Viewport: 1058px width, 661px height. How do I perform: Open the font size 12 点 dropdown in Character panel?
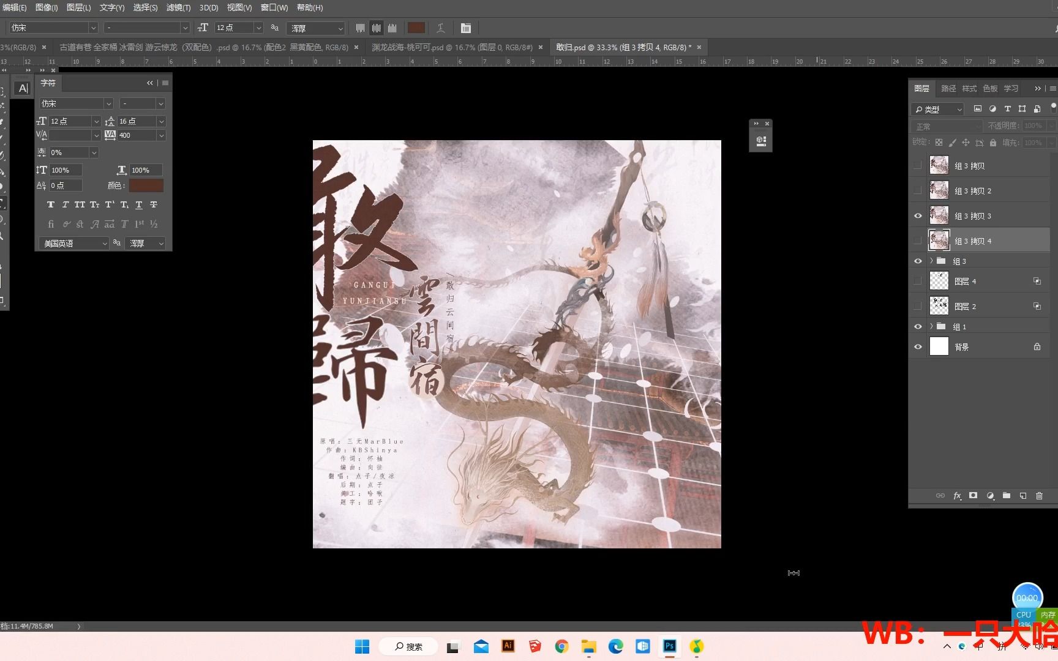pos(96,121)
